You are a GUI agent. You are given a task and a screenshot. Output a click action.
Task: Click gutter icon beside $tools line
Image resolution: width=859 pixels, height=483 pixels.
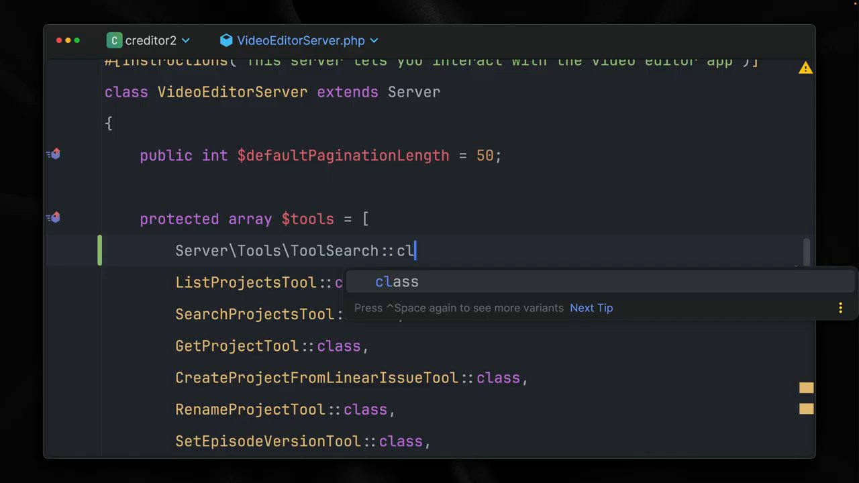[x=54, y=218]
